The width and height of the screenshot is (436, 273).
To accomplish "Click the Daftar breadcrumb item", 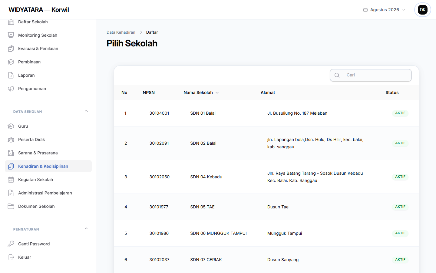I will tap(152, 32).
